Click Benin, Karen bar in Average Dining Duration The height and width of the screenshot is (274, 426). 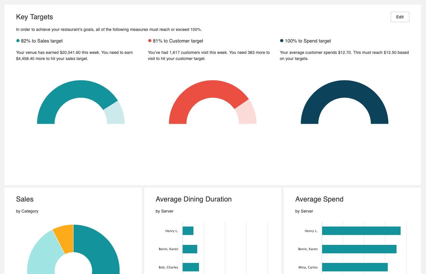pyautogui.click(x=190, y=249)
